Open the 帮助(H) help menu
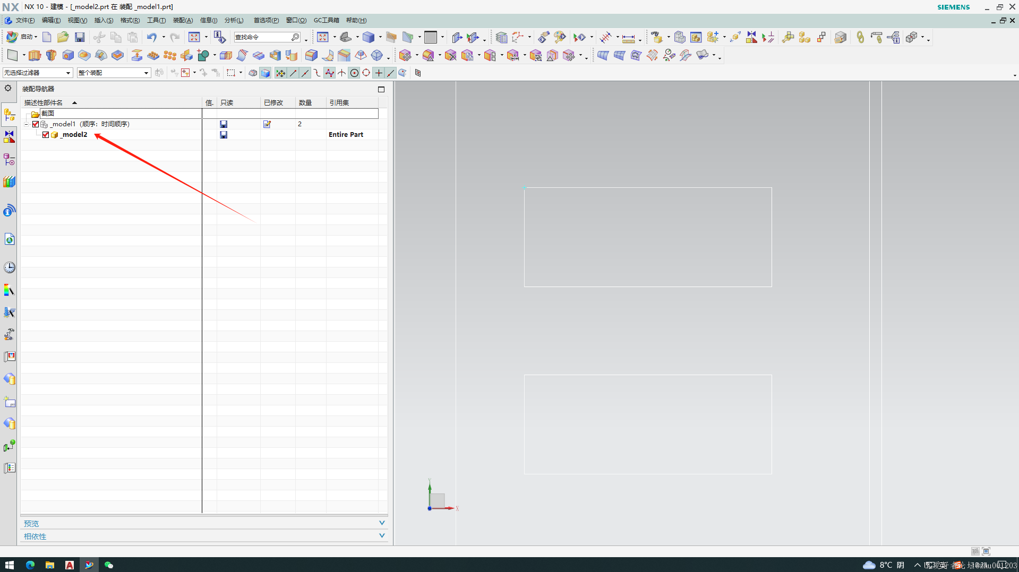Image resolution: width=1019 pixels, height=572 pixels. [356, 20]
